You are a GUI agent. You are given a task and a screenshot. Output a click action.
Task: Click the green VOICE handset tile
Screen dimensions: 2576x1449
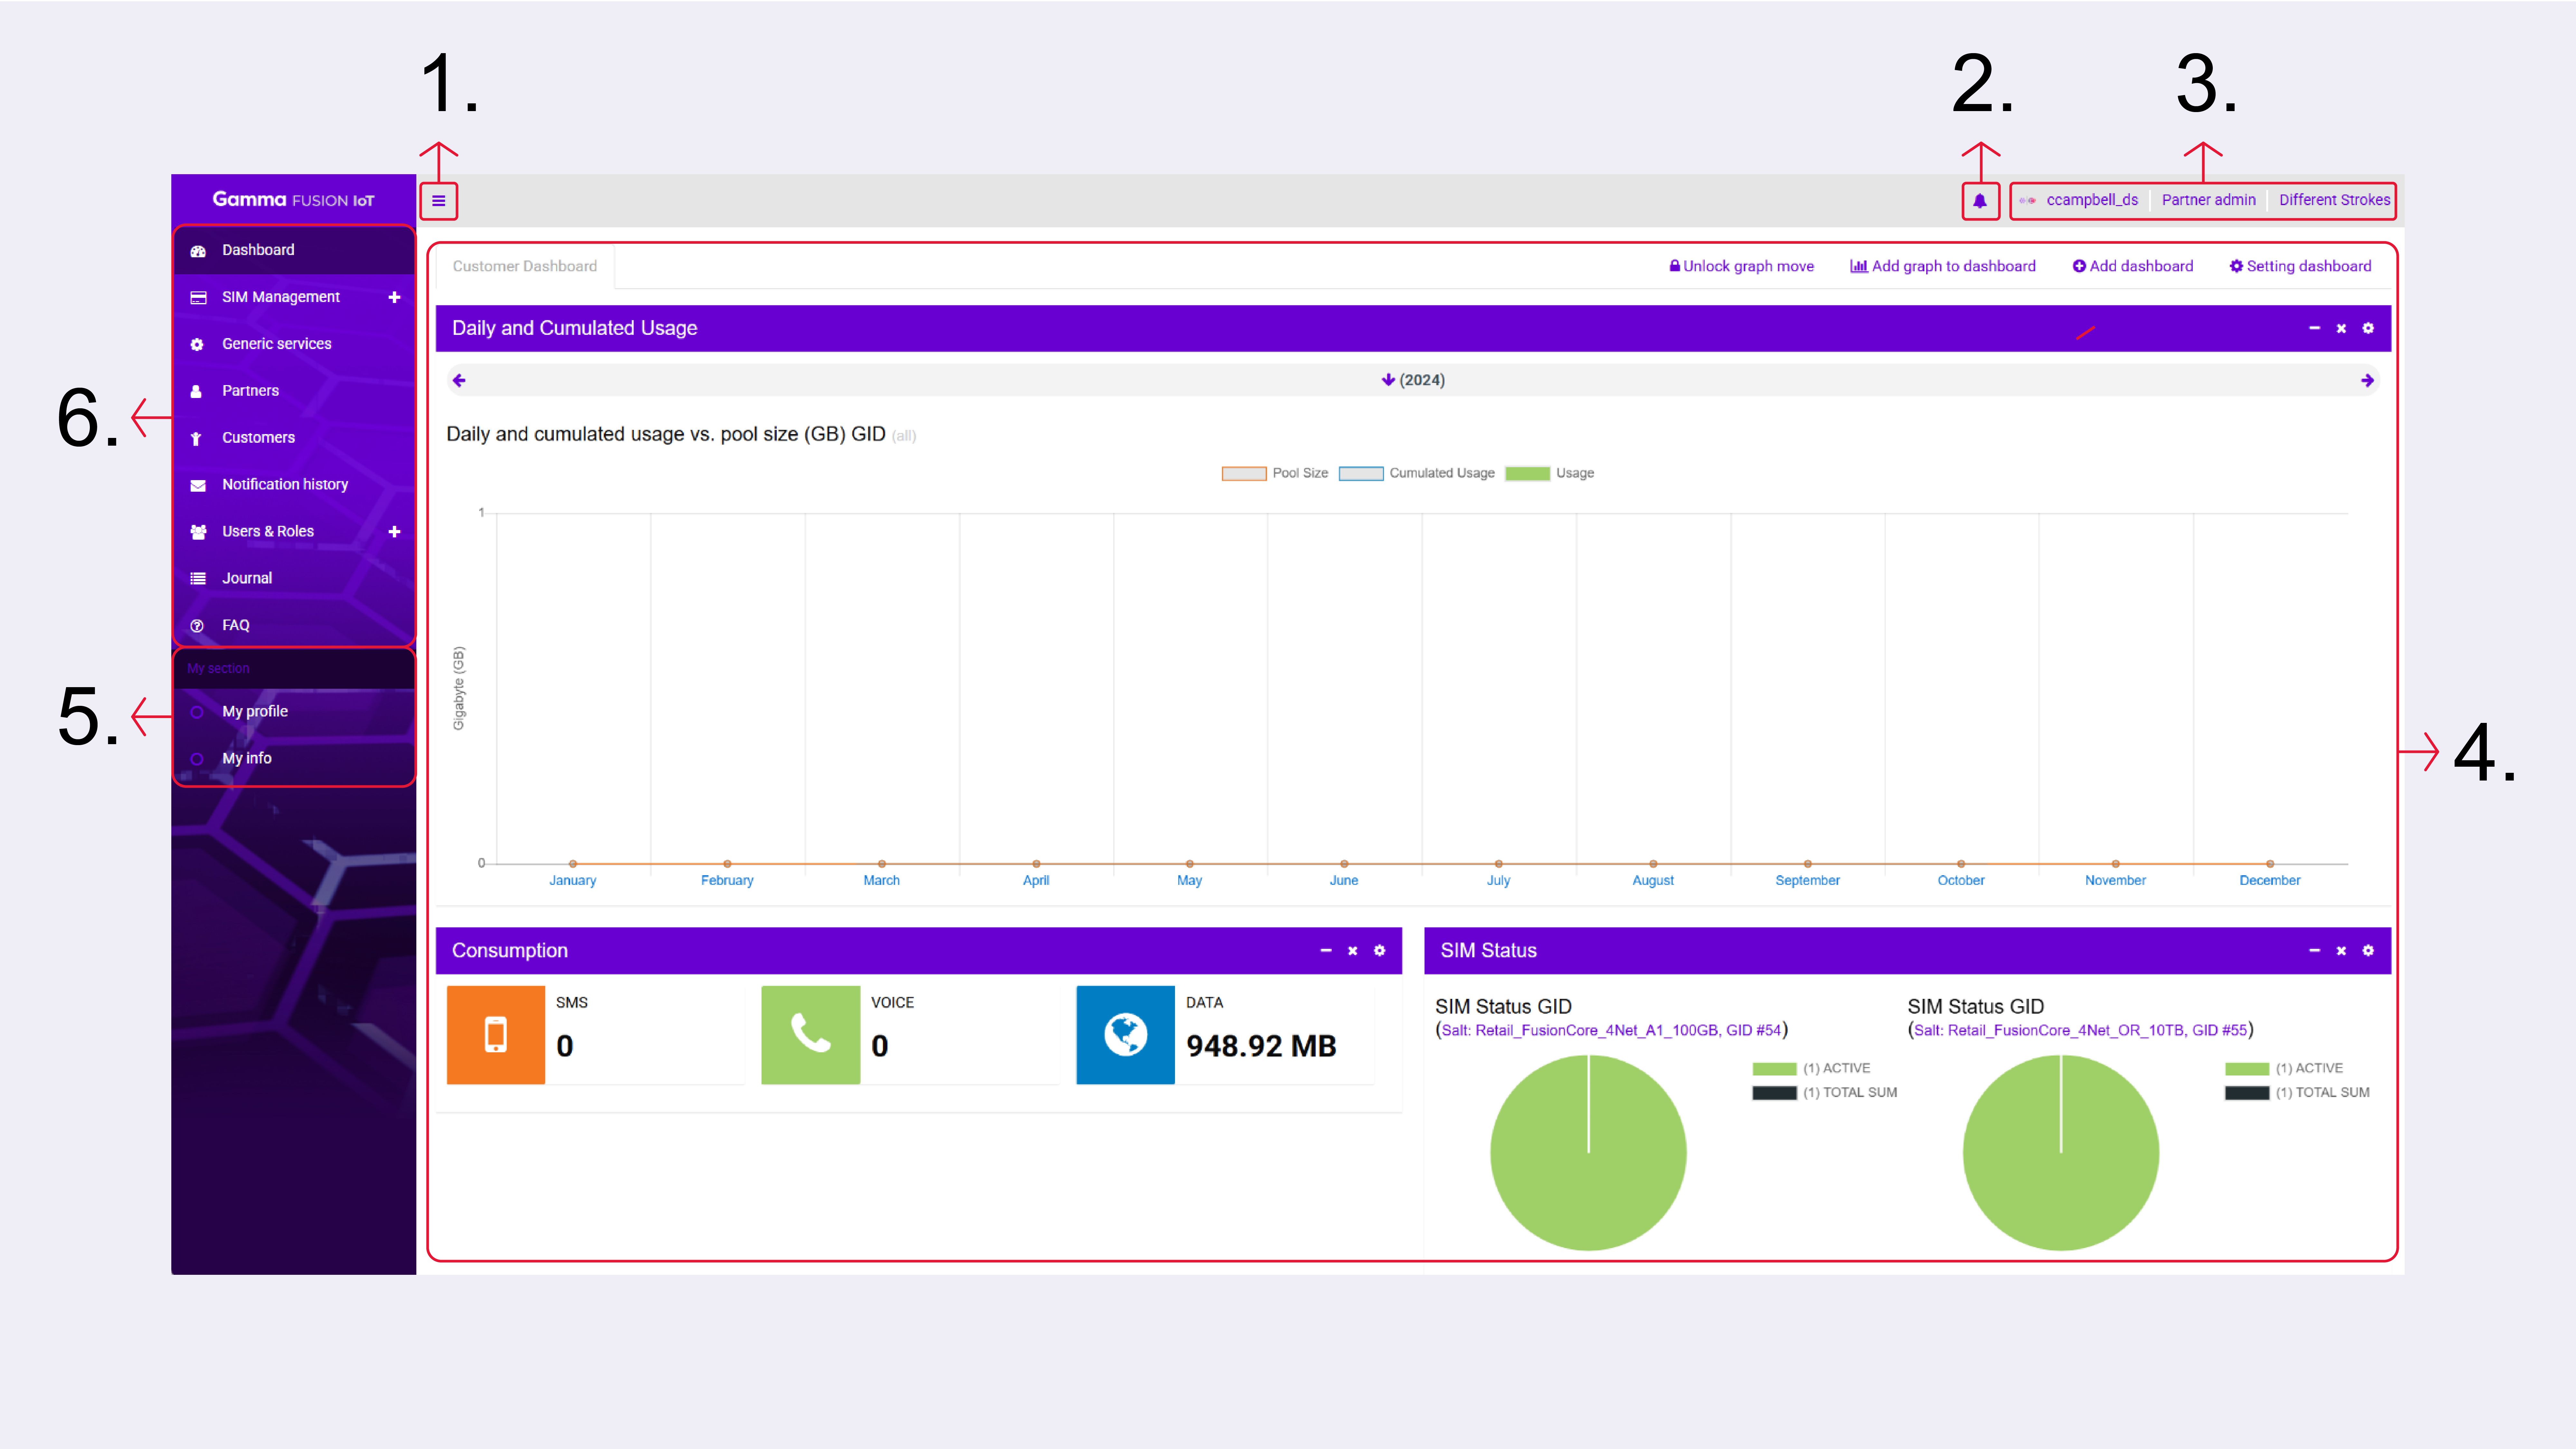(811, 1035)
